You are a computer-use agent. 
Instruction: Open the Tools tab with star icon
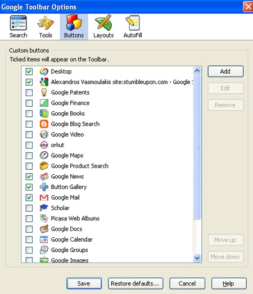(x=46, y=27)
